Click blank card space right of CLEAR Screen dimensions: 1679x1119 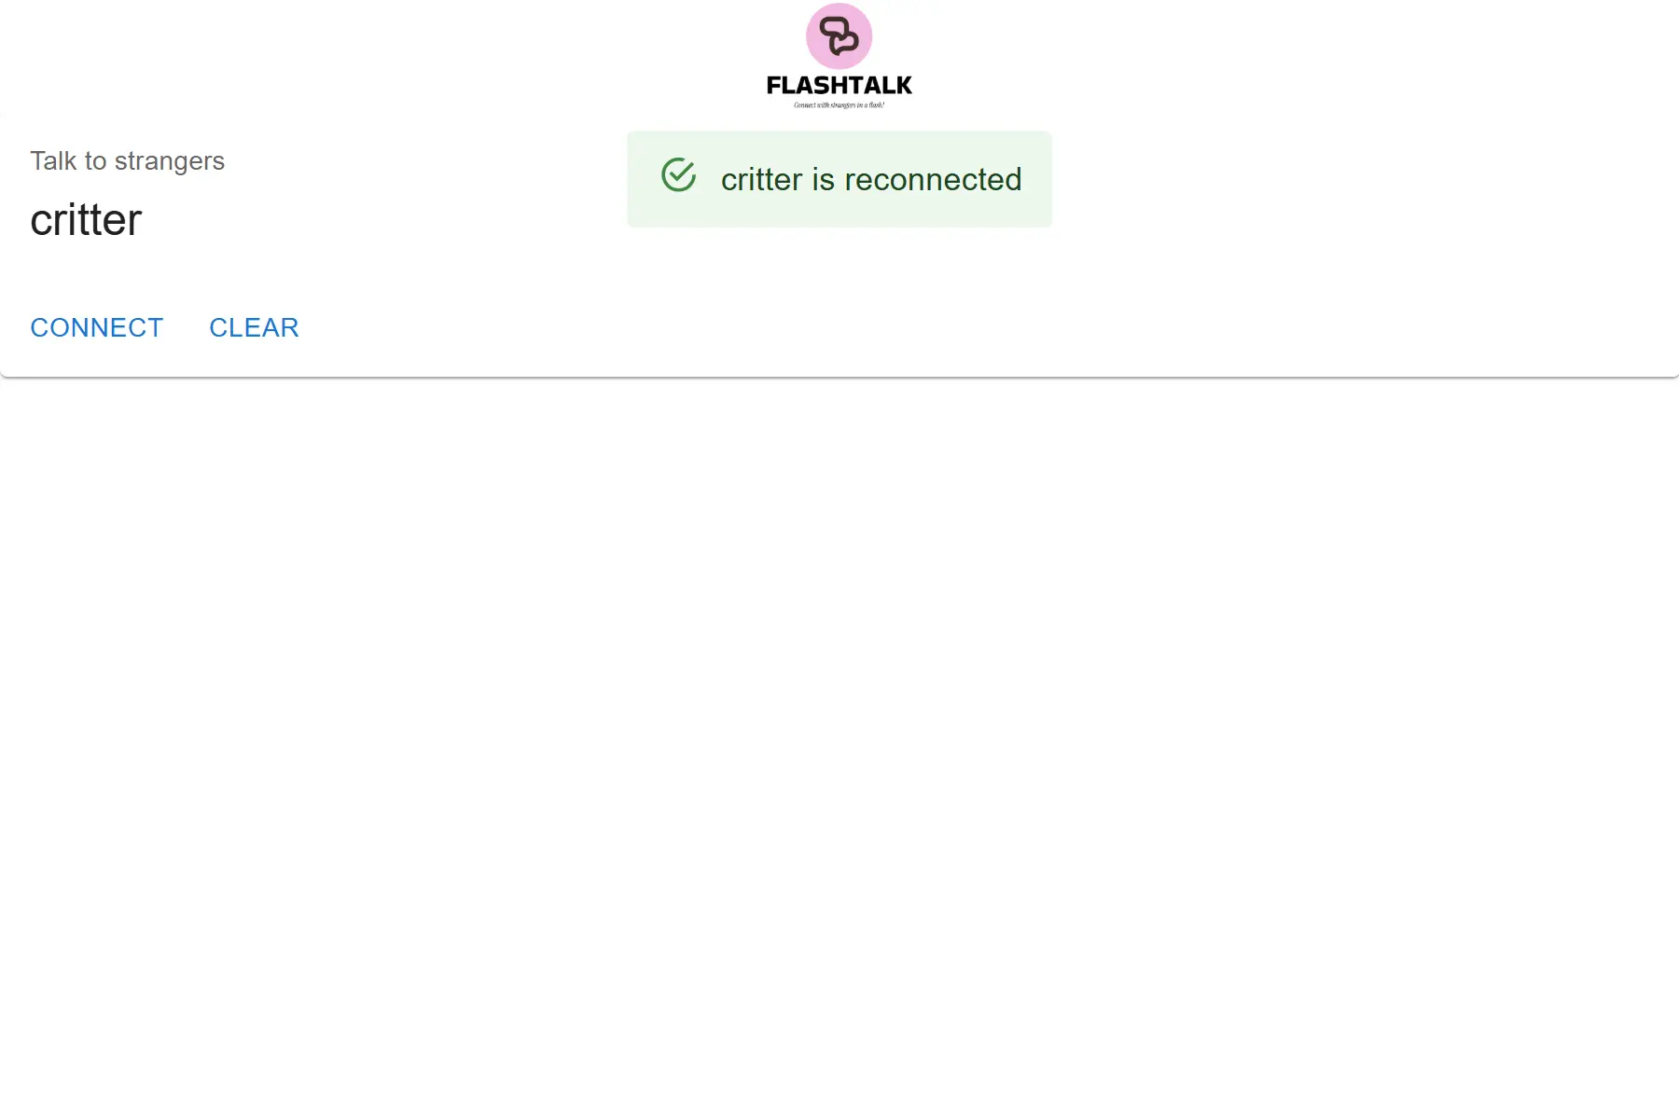pyautogui.click(x=989, y=327)
